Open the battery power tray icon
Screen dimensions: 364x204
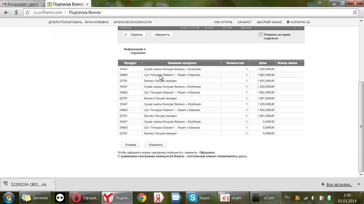pyautogui.click(x=322, y=198)
